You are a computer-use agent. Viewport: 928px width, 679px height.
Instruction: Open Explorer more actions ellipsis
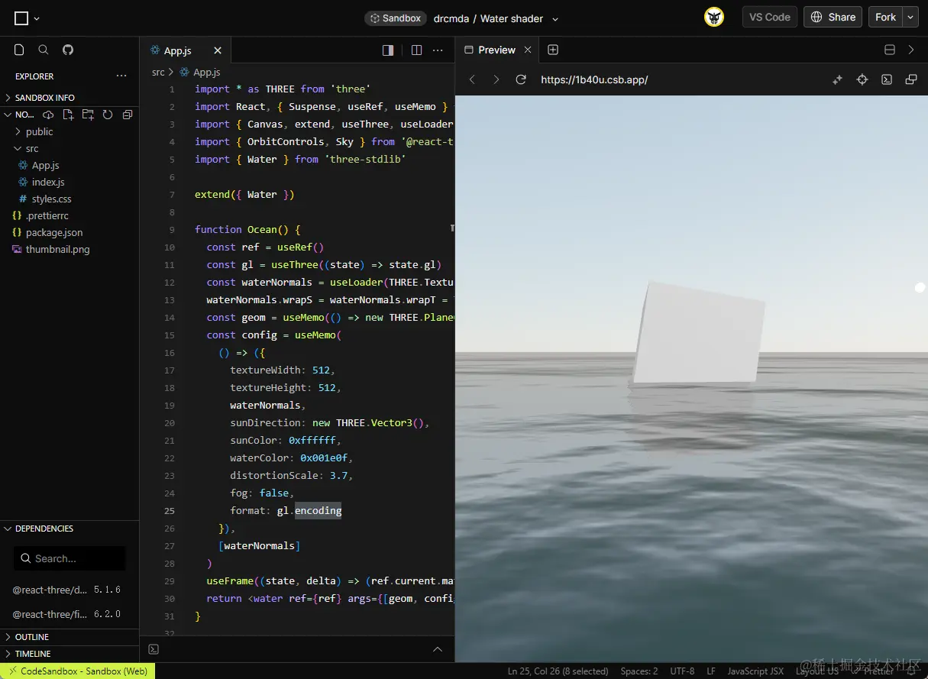tap(121, 76)
